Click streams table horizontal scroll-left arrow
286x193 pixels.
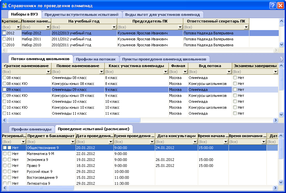5,120
